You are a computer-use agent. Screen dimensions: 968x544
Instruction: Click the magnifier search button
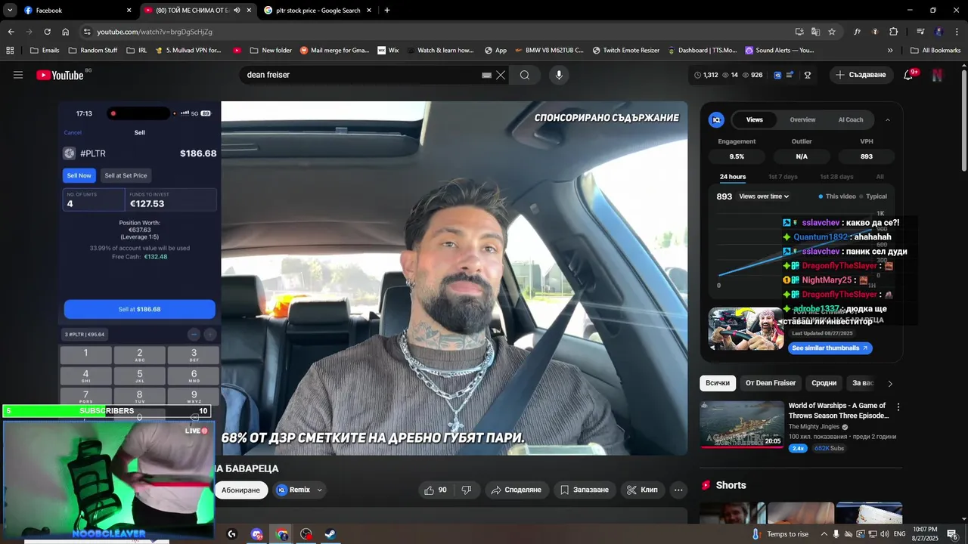pyautogui.click(x=525, y=75)
